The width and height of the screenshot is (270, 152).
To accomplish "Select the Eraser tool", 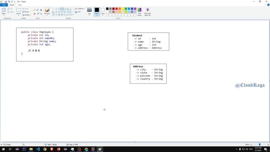I will pyautogui.click(x=34, y=14).
